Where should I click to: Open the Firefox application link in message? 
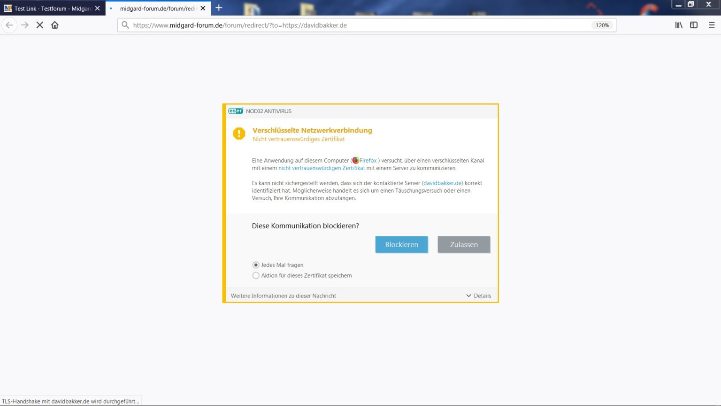368,160
